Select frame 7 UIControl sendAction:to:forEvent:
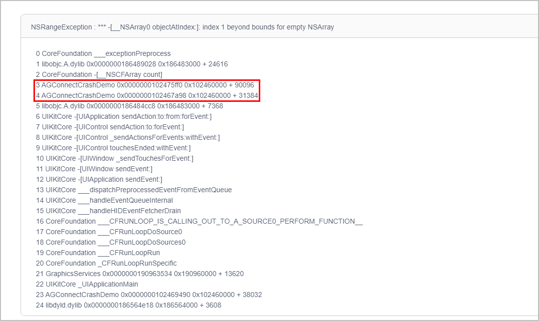539x321 pixels. (110, 127)
